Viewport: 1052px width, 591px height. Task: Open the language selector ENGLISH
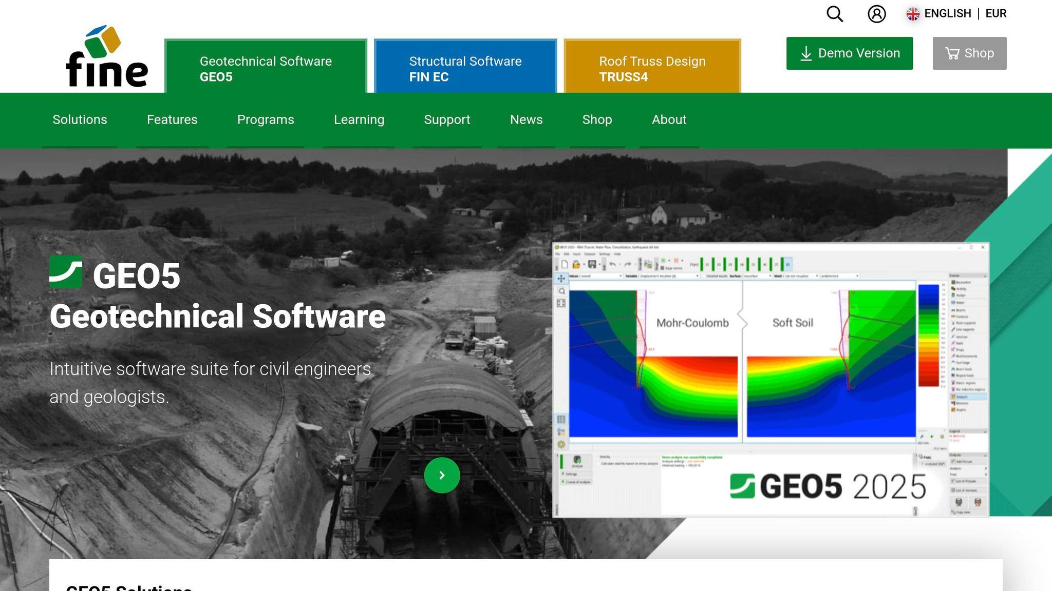[947, 13]
